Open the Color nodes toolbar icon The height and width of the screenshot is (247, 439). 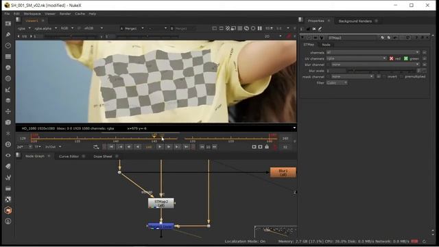8,67
